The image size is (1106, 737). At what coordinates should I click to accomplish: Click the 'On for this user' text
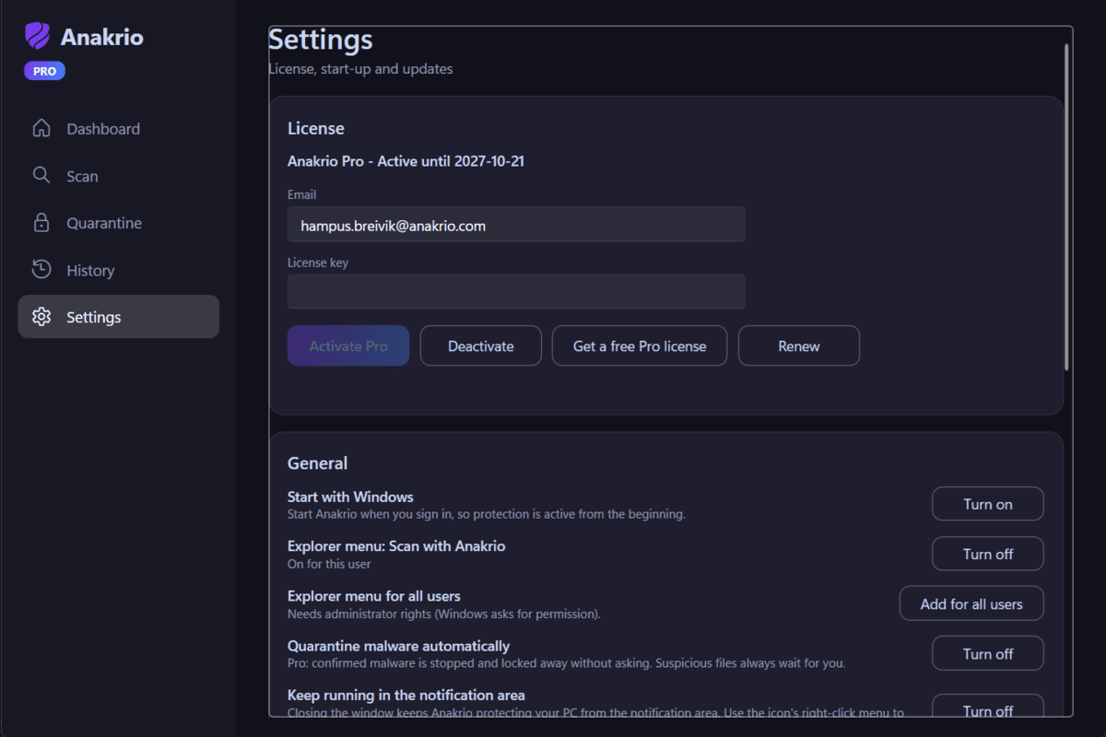click(329, 564)
